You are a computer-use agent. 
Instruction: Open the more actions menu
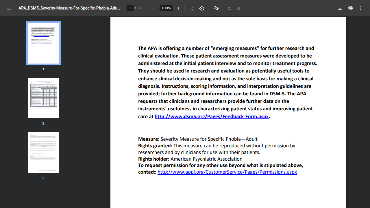click(x=361, y=8)
